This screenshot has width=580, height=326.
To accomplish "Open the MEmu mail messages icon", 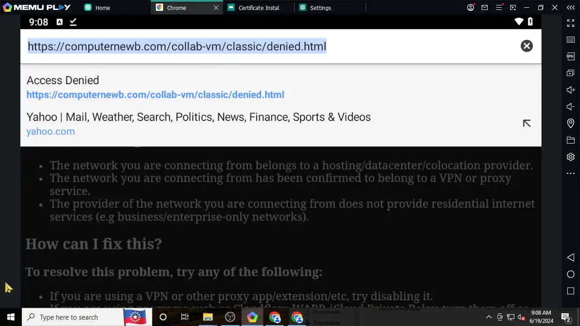I will [485, 8].
